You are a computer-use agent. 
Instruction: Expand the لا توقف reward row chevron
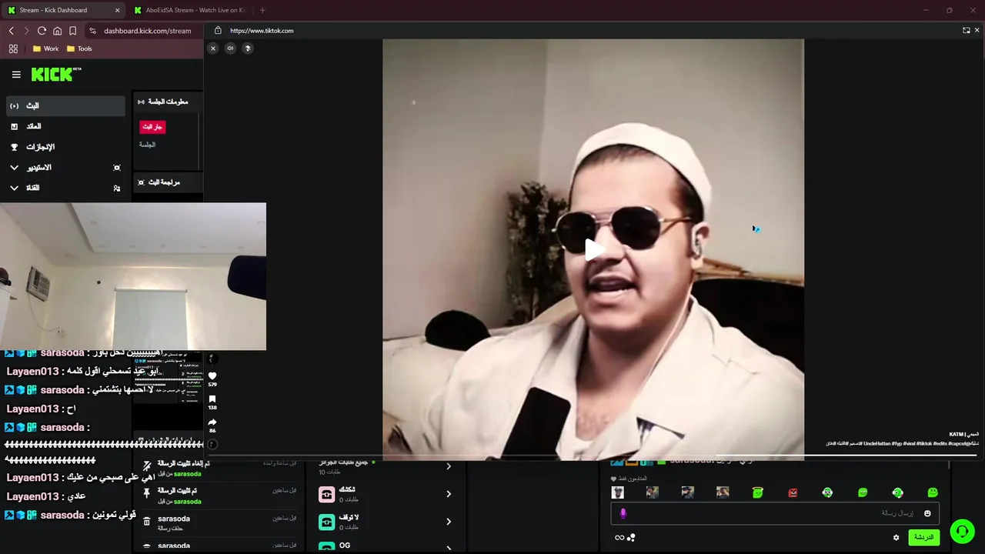tap(449, 522)
